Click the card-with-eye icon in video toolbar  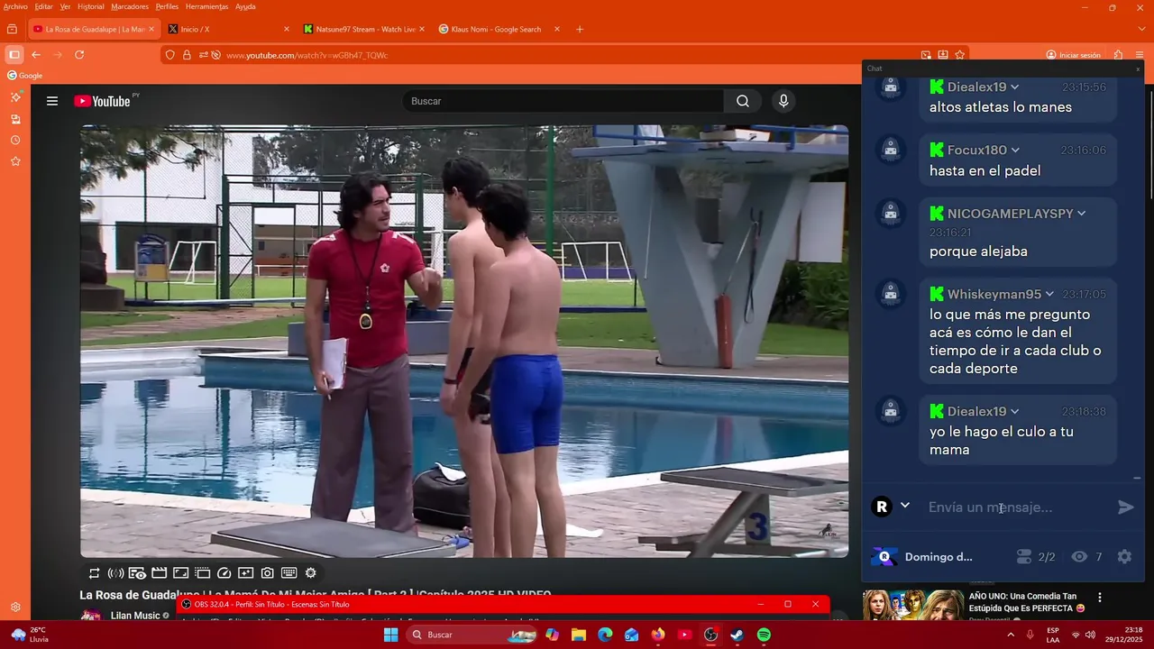click(137, 573)
